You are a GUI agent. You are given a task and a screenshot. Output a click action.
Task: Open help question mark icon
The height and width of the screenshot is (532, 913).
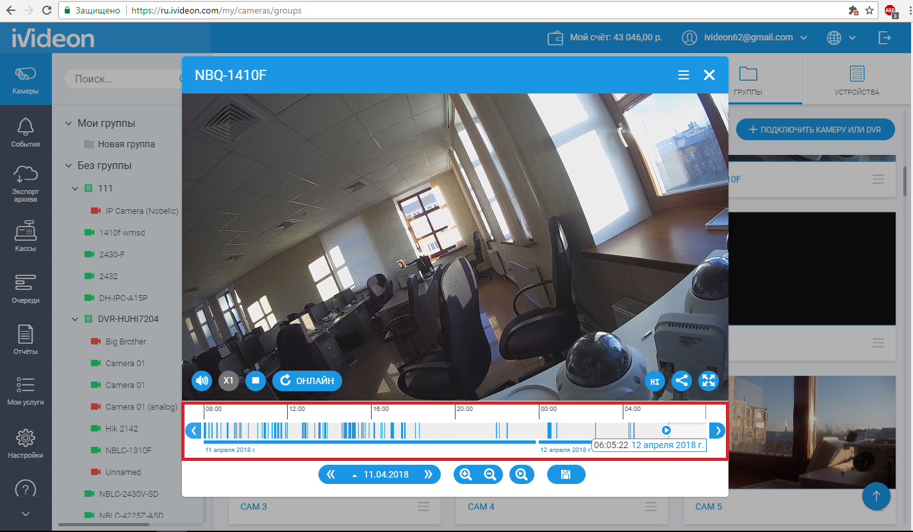click(25, 490)
